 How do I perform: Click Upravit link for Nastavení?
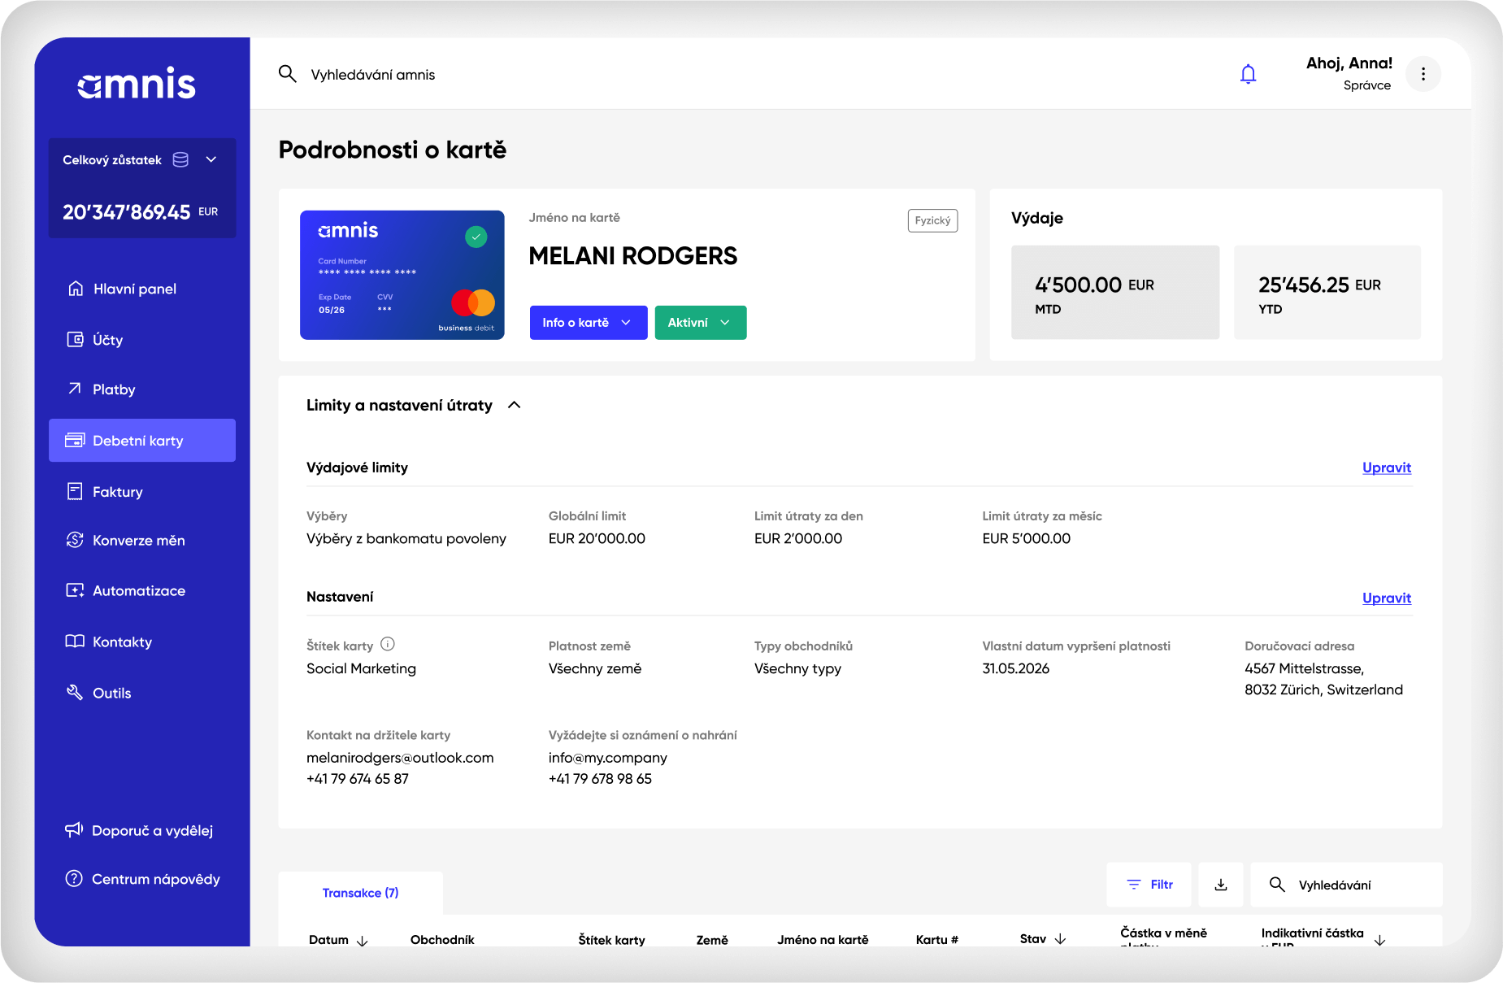click(1386, 598)
